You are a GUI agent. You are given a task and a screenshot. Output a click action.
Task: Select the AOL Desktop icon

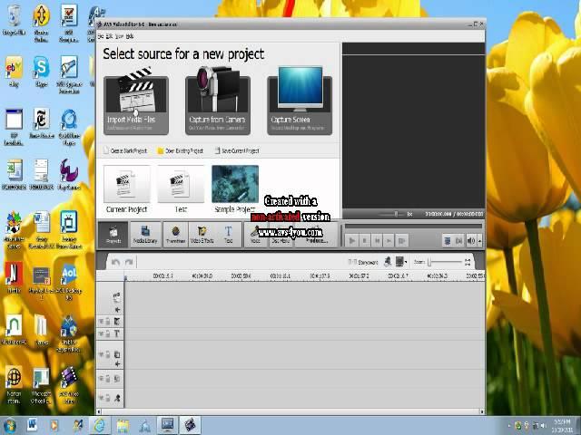(x=69, y=281)
